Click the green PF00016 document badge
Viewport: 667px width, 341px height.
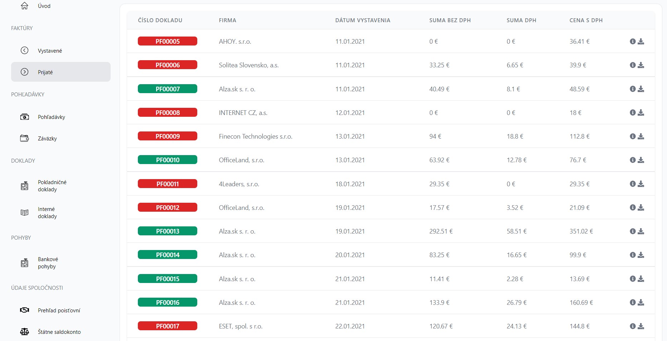[x=167, y=303]
